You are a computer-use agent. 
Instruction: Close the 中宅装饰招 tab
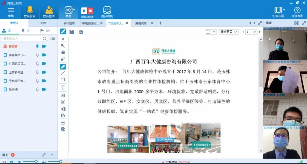click(x=101, y=23)
